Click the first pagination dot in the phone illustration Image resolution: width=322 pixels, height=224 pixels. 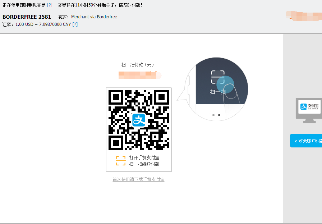tap(213, 115)
